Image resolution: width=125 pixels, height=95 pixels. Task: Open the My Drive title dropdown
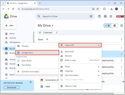pos(52,26)
